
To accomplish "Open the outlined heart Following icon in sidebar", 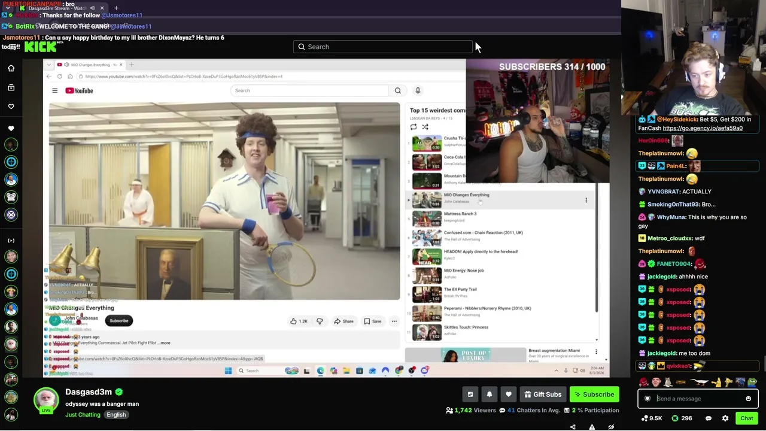I will point(11,107).
